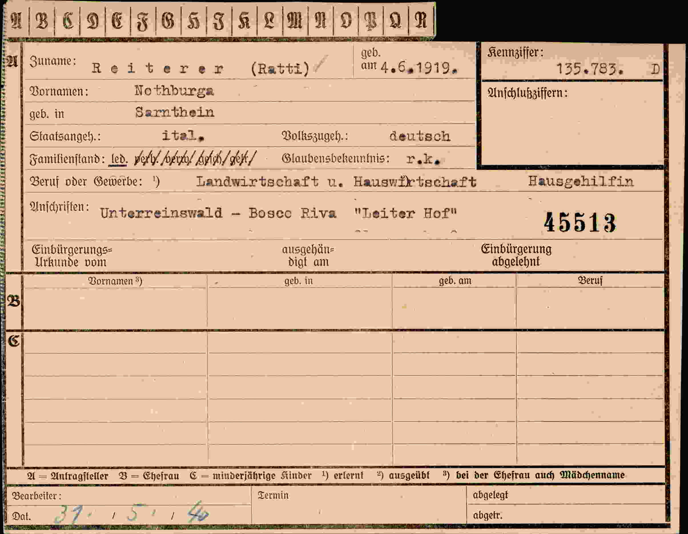Click the citizenship value 'ital.'
Image resolution: width=688 pixels, height=534 pixels.
(x=183, y=136)
